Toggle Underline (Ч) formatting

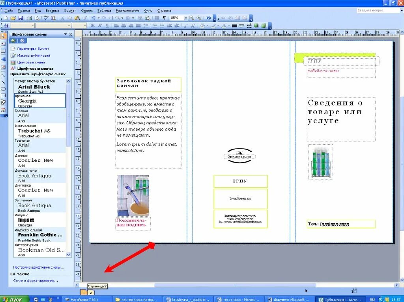pos(107,26)
